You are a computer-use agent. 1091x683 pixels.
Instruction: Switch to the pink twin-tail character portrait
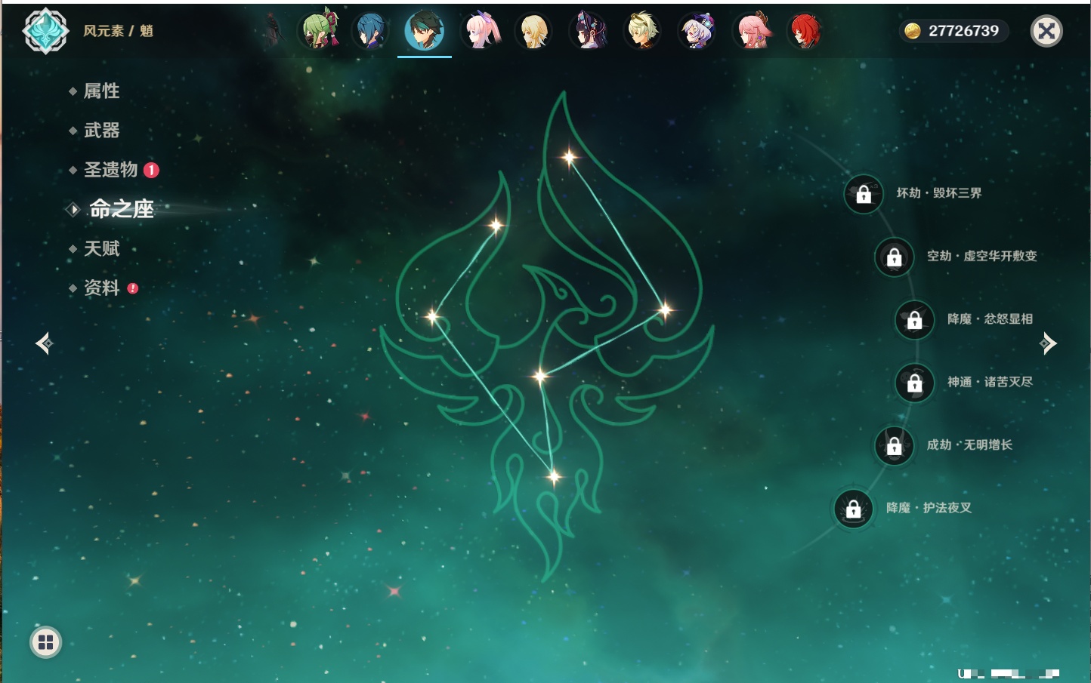point(481,30)
